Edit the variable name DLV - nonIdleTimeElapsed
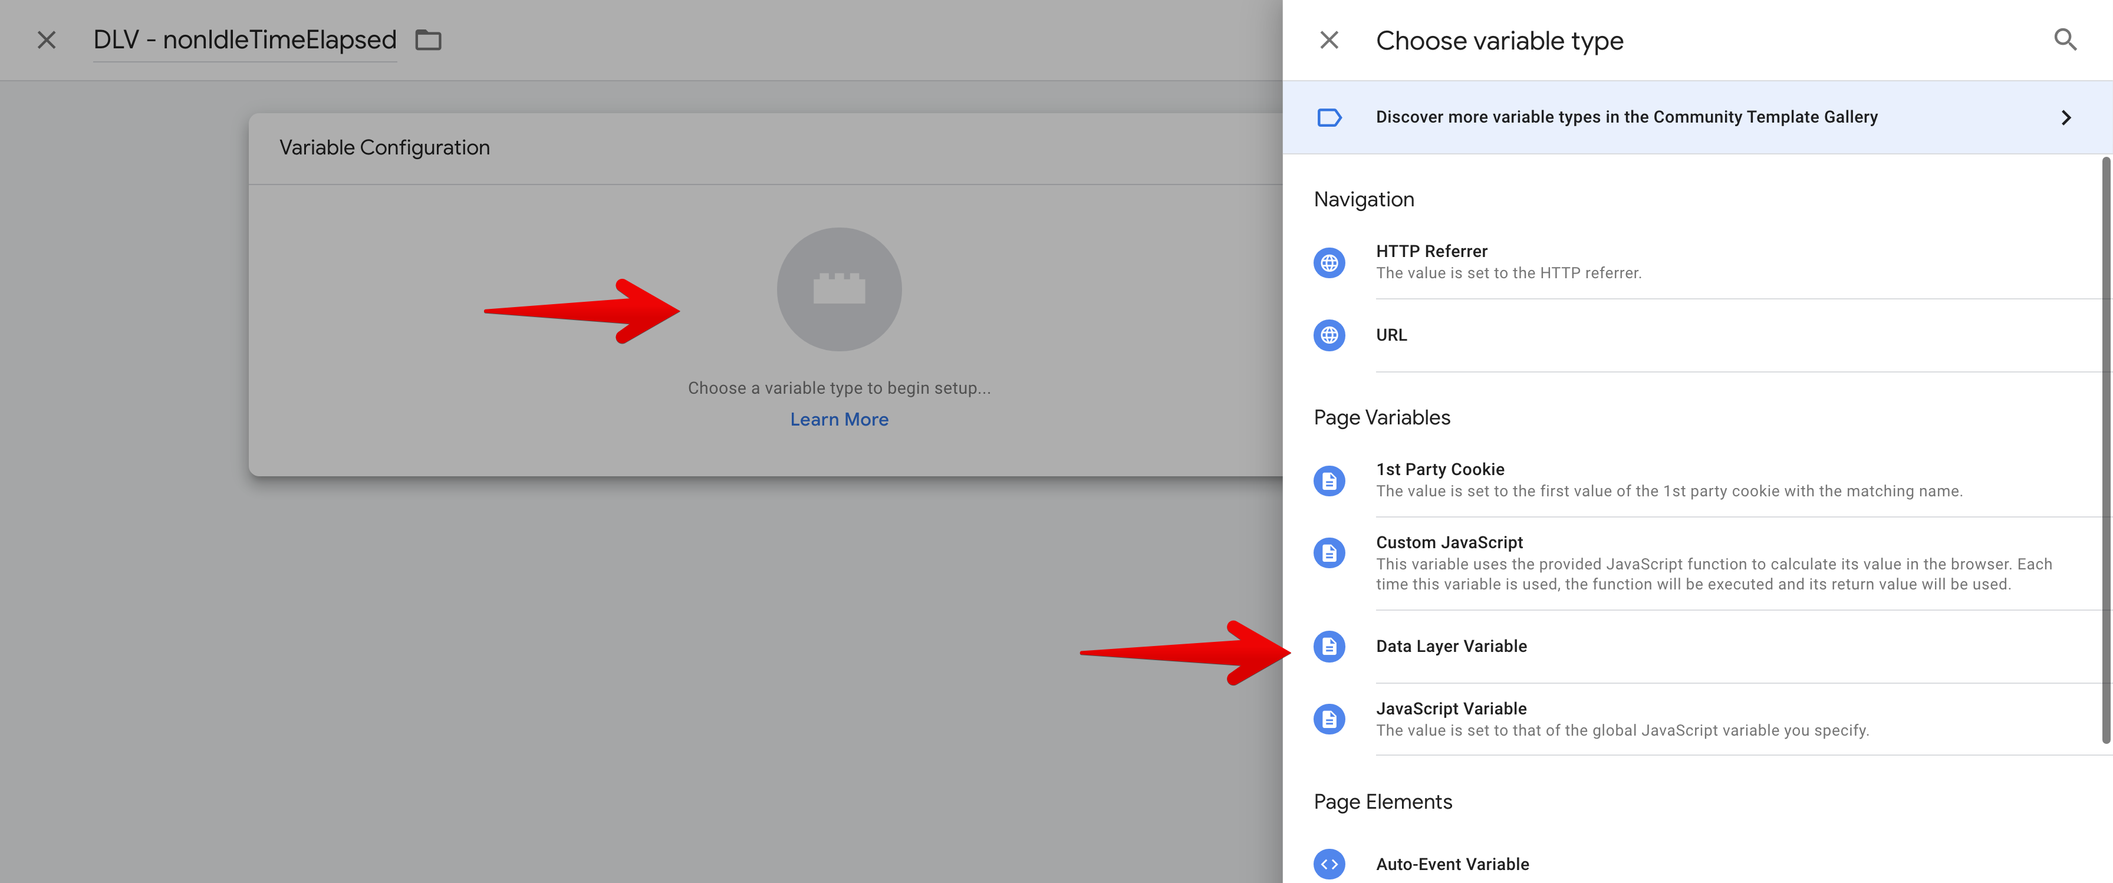This screenshot has height=883, width=2113. pyautogui.click(x=245, y=39)
